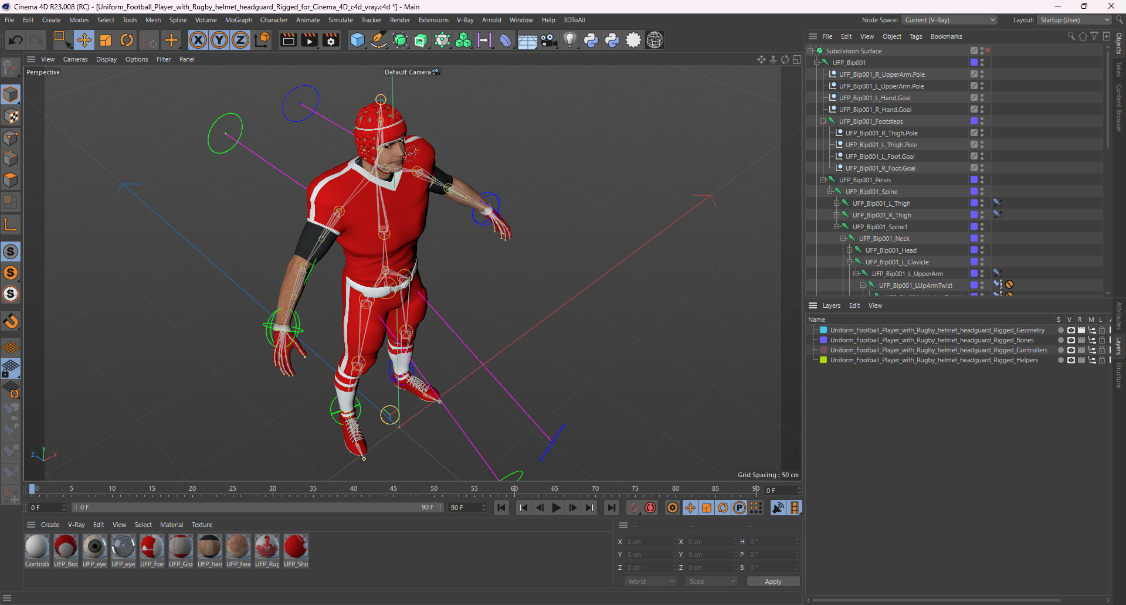1126x605 pixels.
Task: Open the Scale mode dropdown
Action: [x=711, y=582]
